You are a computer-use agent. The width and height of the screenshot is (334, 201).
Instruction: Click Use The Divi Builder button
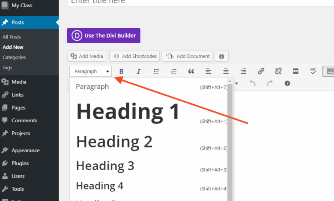pos(104,35)
